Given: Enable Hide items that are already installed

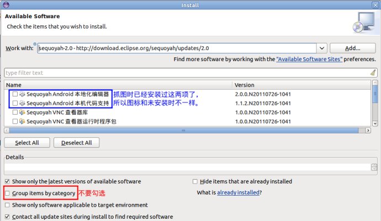Looking at the screenshot, I should (x=195, y=181).
